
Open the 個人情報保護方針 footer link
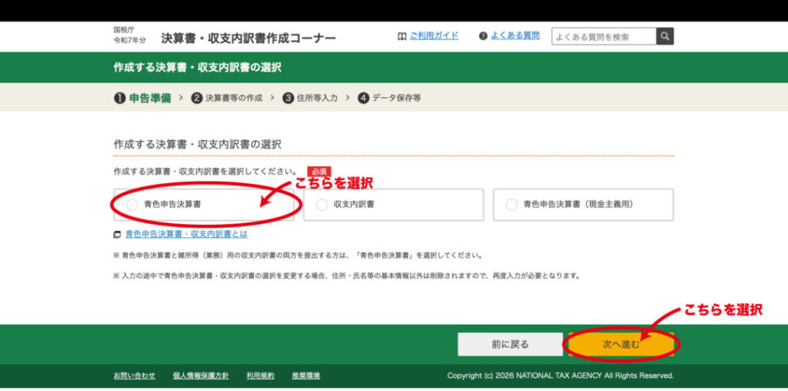pyautogui.click(x=200, y=376)
